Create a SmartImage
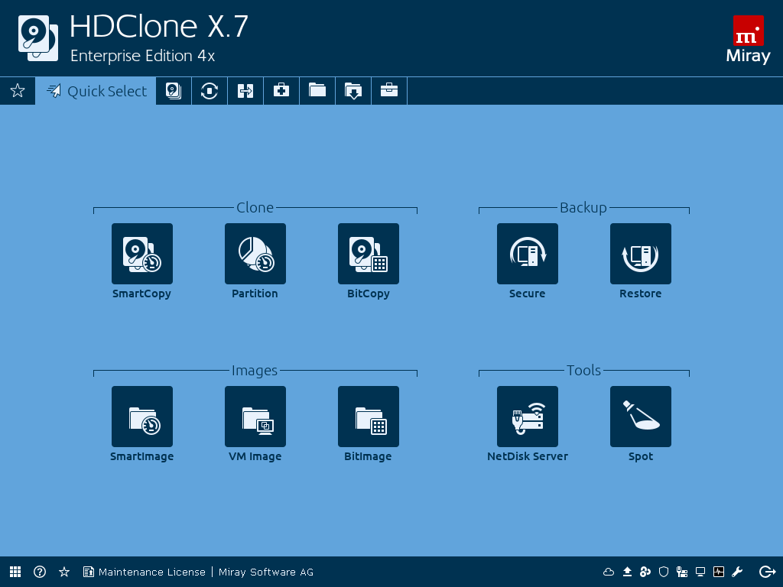Screen dimensions: 783x587 tap(141, 417)
